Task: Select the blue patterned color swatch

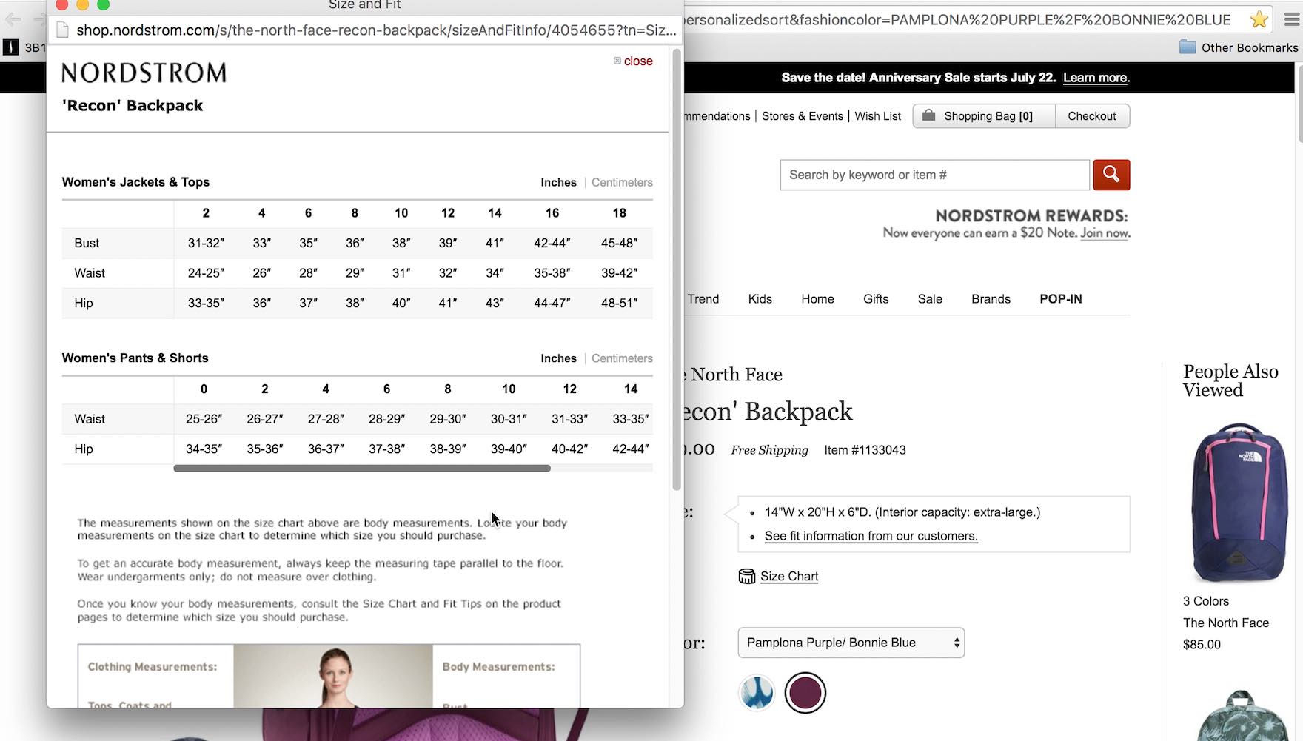Action: coord(757,693)
